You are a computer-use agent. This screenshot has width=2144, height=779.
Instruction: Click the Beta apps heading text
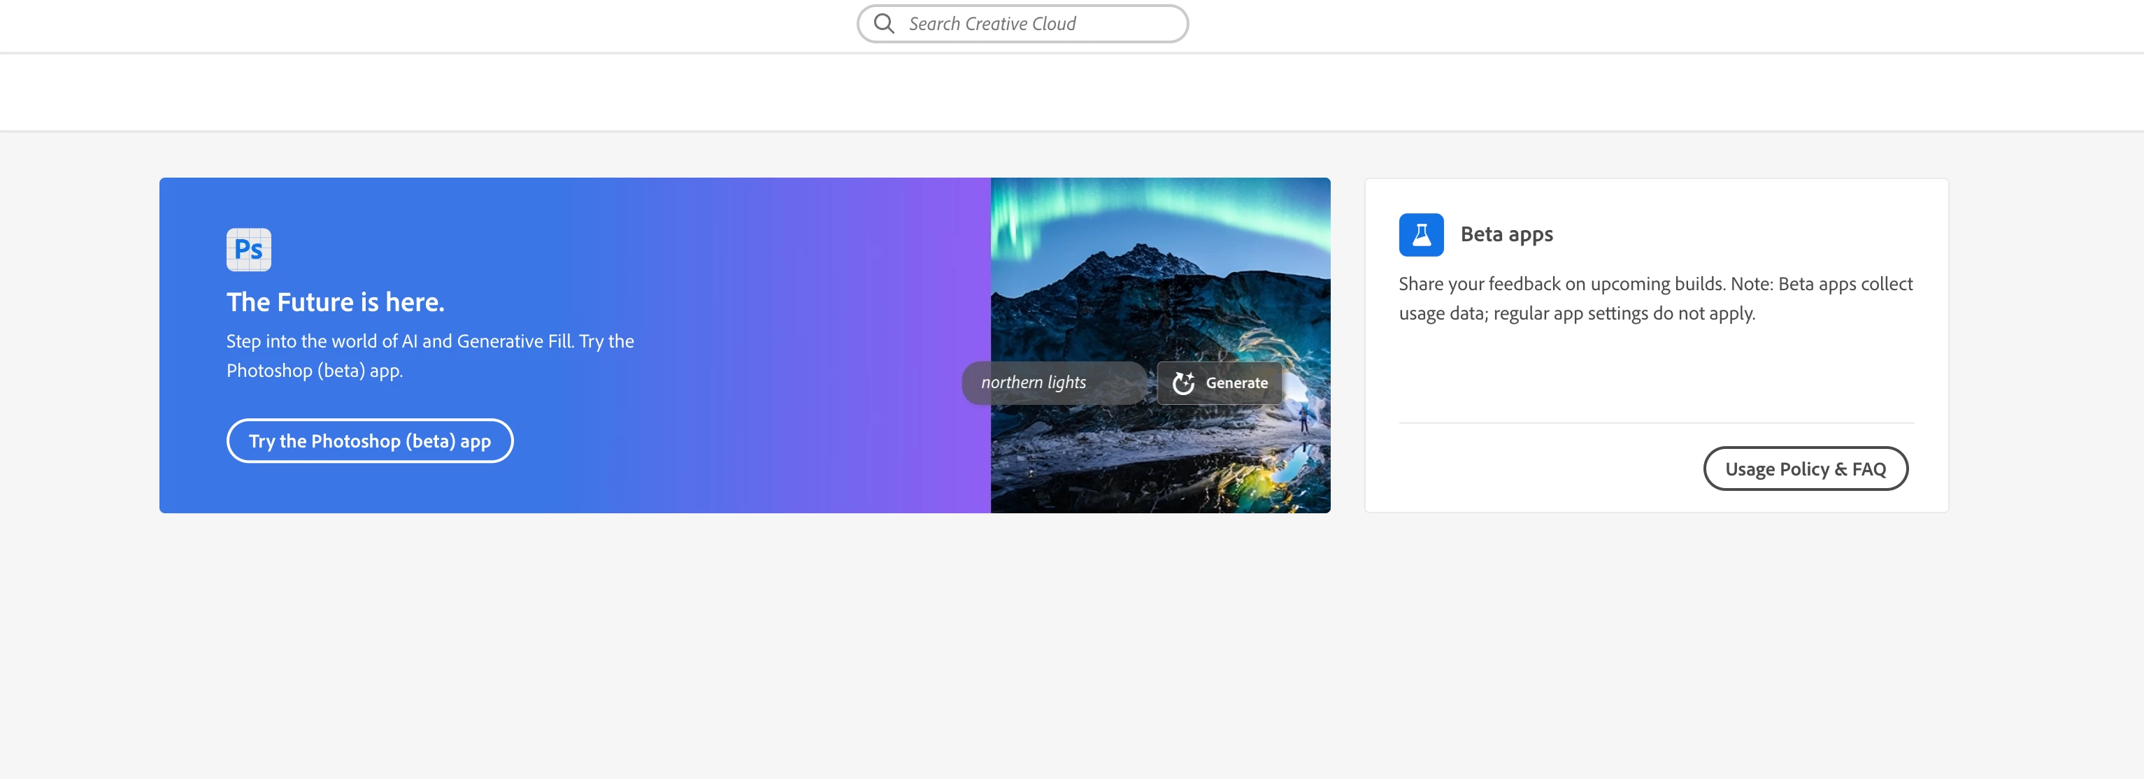click(x=1506, y=235)
